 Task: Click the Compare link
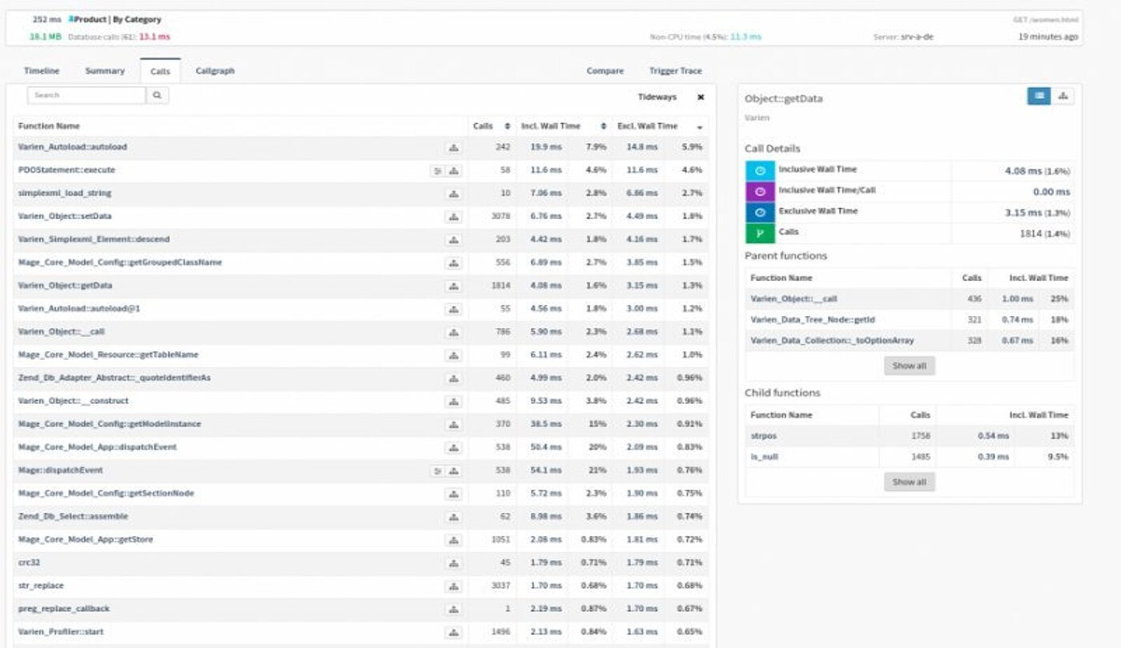(605, 70)
